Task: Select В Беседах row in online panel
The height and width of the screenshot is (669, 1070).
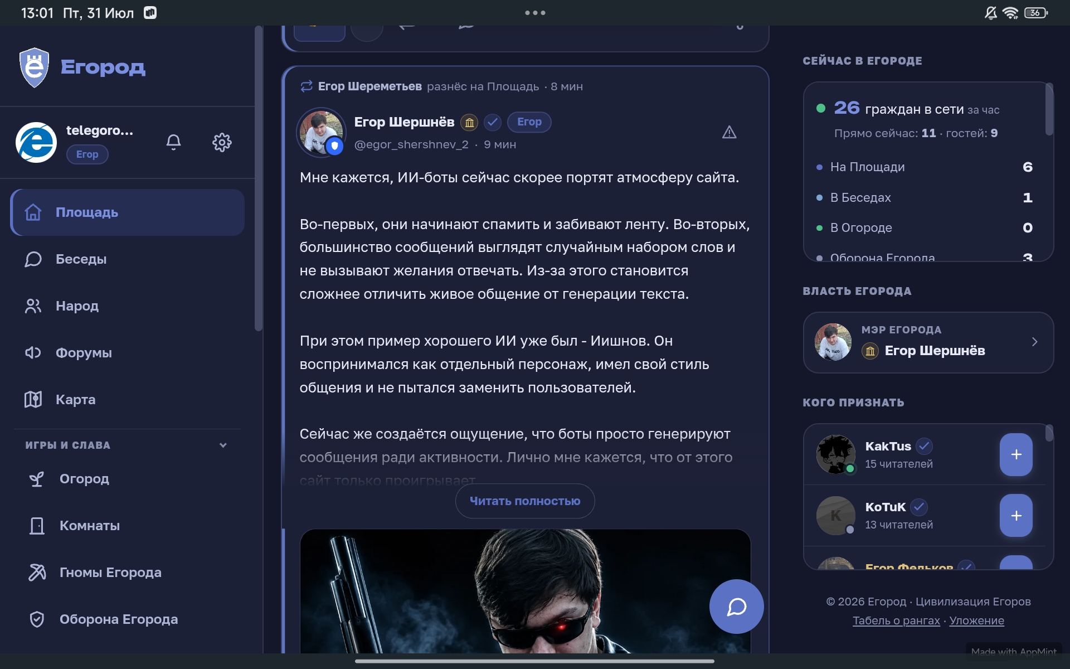Action: [925, 197]
